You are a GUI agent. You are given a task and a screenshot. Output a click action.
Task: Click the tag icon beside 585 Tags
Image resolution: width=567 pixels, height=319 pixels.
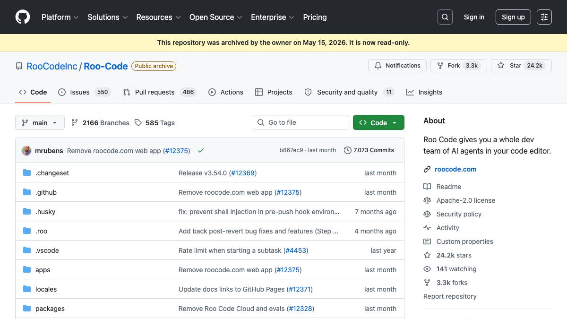click(138, 123)
